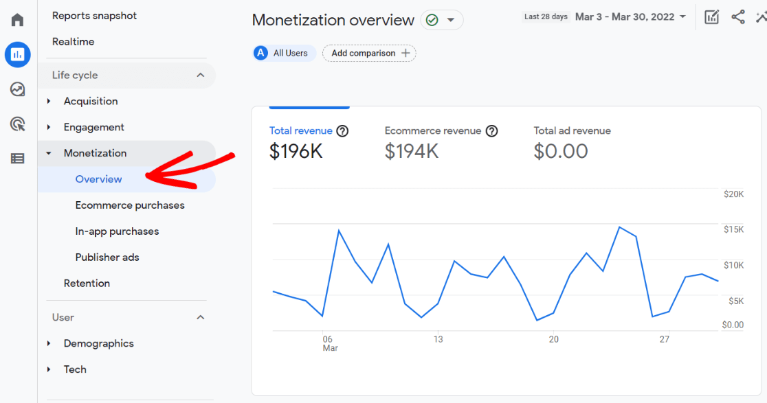This screenshot has width=767, height=403.
Task: Collapse the User section
Action: pos(201,317)
